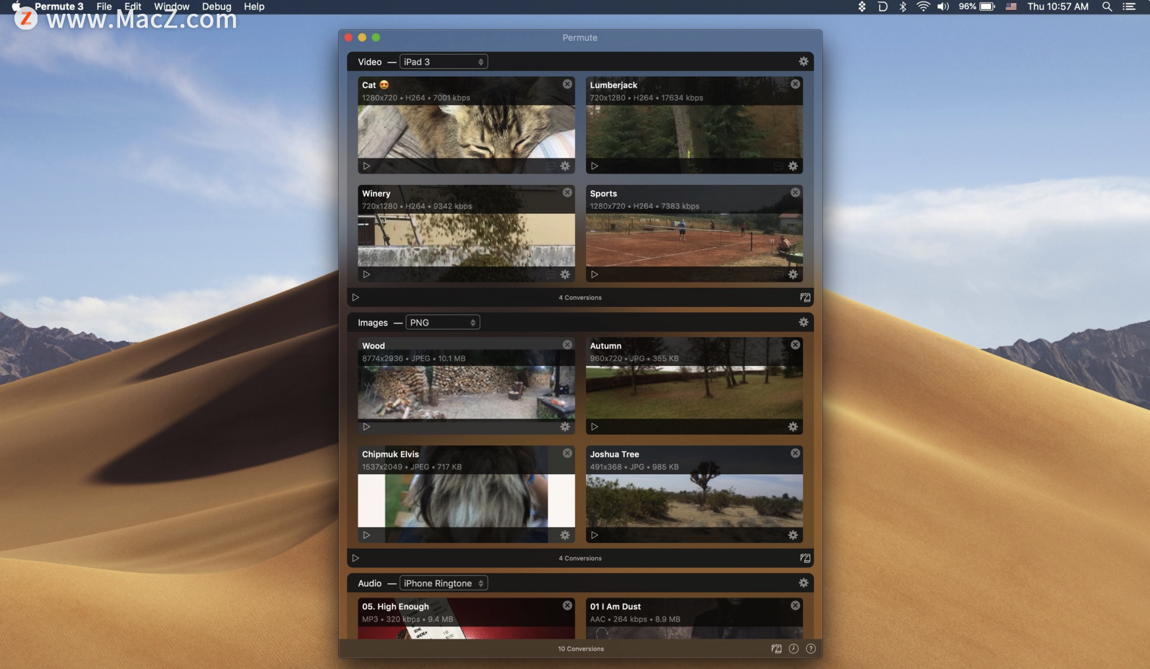Open Notification Center list icon
The image size is (1150, 669).
tap(1129, 7)
